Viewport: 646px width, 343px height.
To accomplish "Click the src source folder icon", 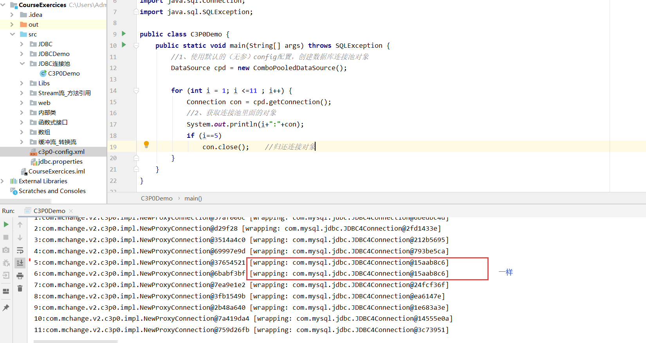I will pos(23,34).
